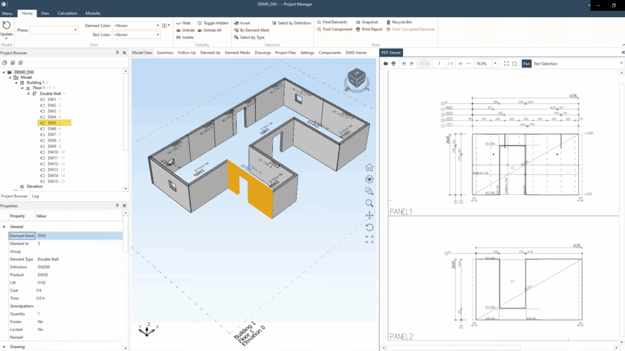This screenshot has width=625, height=351.
Task: Open the Element Color dropdown
Action: click(157, 26)
